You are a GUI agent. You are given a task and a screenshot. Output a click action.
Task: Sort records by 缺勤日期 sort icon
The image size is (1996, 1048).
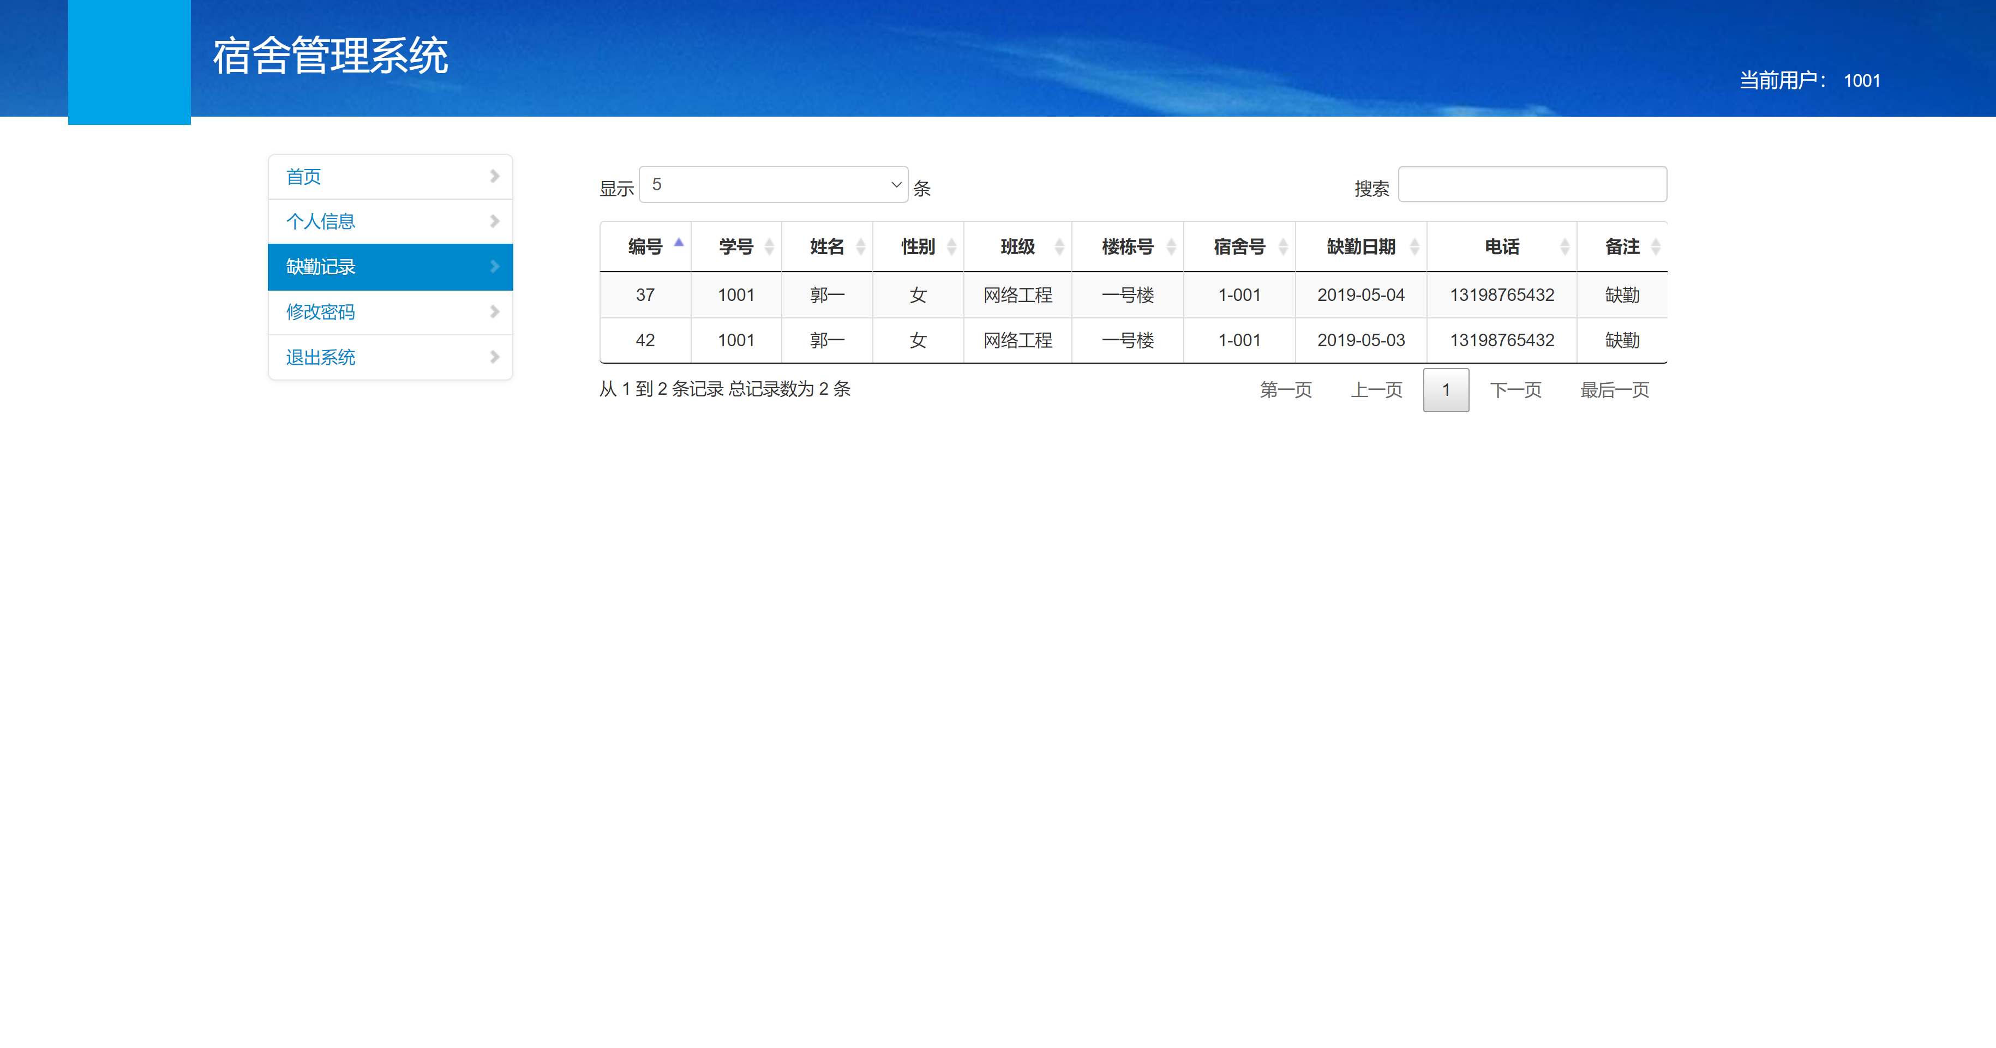click(1413, 246)
